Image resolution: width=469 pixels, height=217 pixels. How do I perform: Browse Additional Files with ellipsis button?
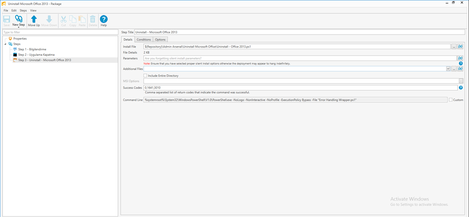(454, 69)
